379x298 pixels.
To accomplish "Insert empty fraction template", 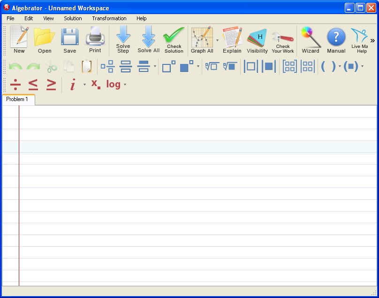I will coord(126,66).
